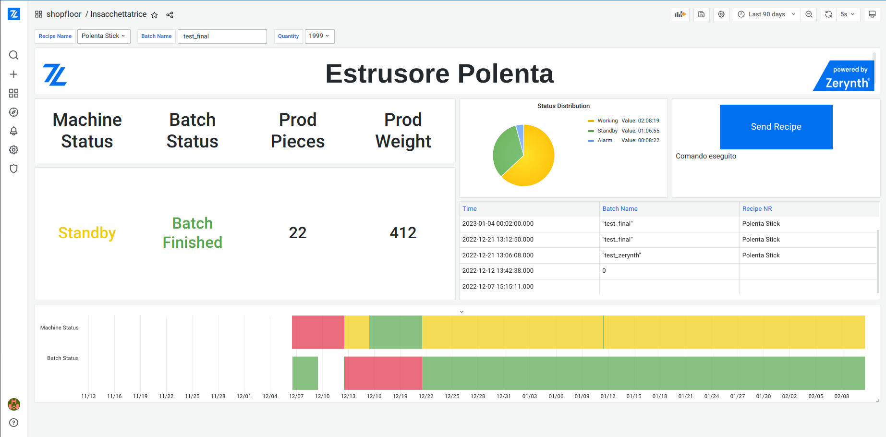Select the Explore compass icon
Screen dimensions: 886x437
pyautogui.click(x=13, y=112)
